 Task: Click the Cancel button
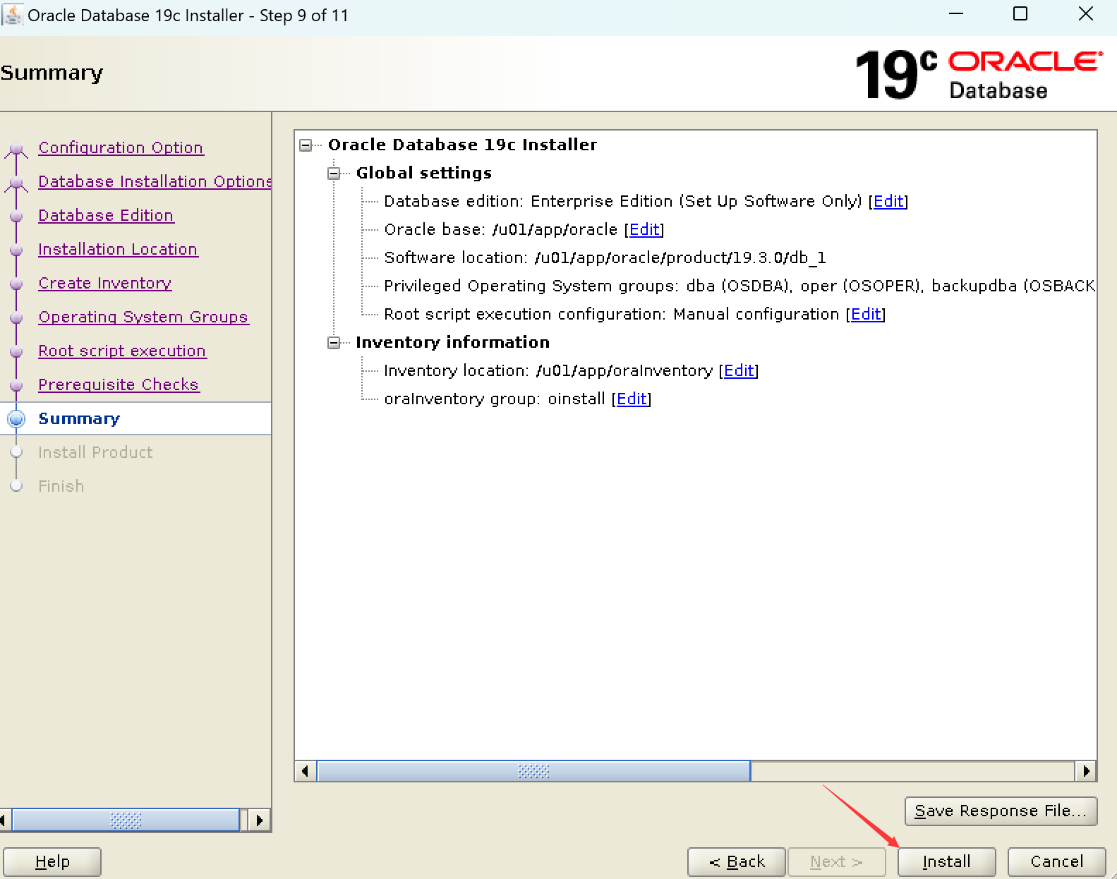pos(1056,862)
